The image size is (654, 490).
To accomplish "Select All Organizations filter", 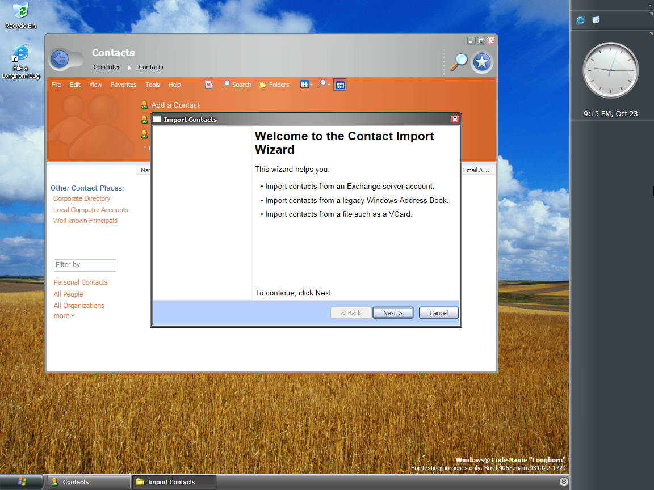I will coord(79,306).
